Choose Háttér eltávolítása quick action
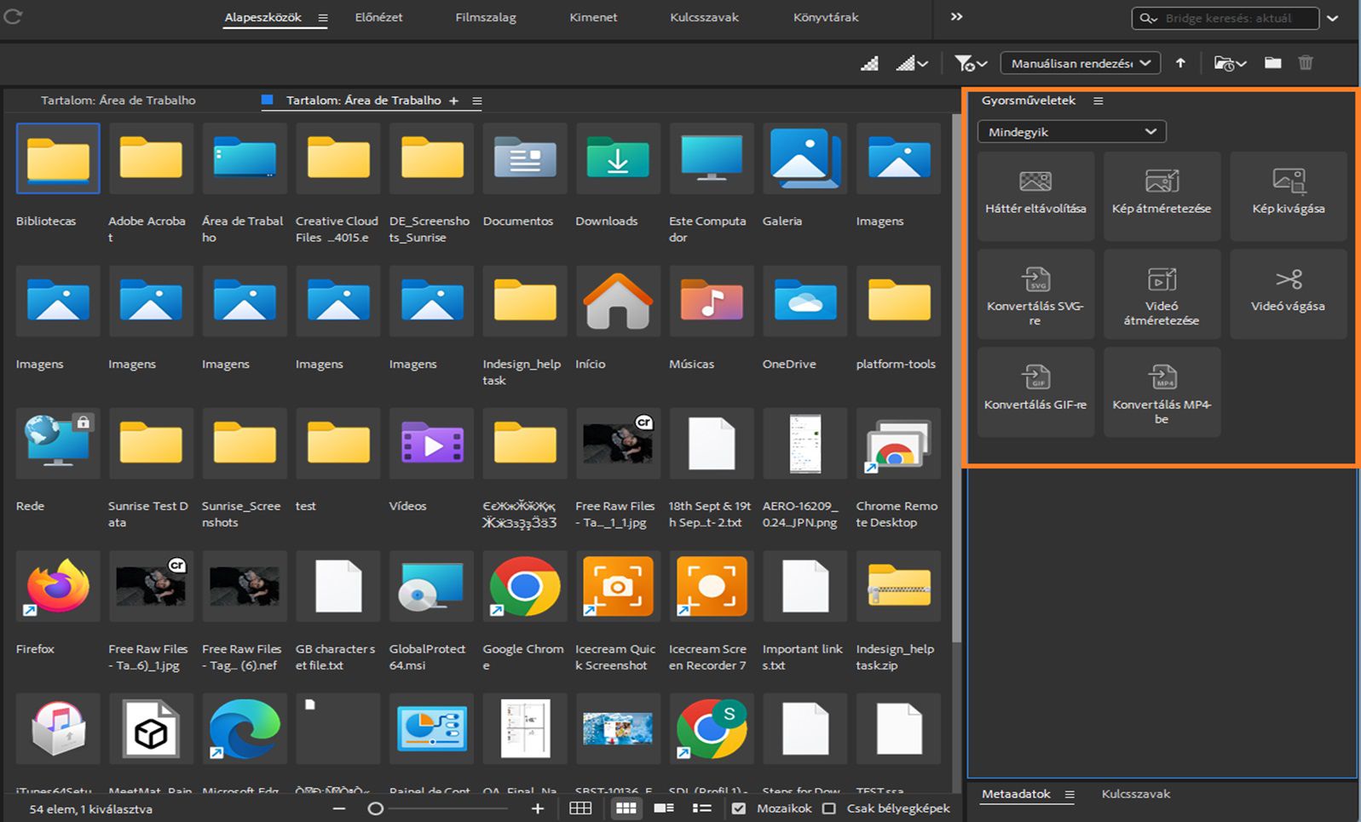Screen dimensions: 1361x822 1035,196
